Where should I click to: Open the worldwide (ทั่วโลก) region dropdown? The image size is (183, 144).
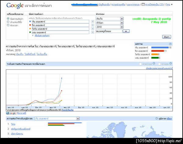[x=109, y=23]
